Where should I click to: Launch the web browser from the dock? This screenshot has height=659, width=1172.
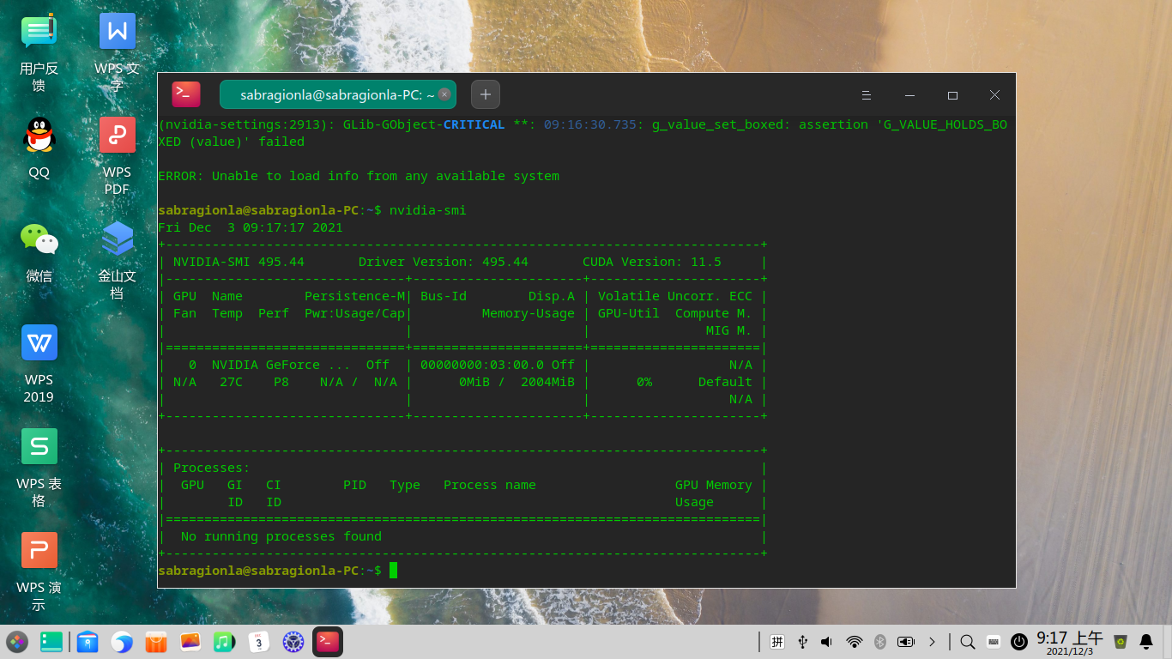[x=122, y=642]
